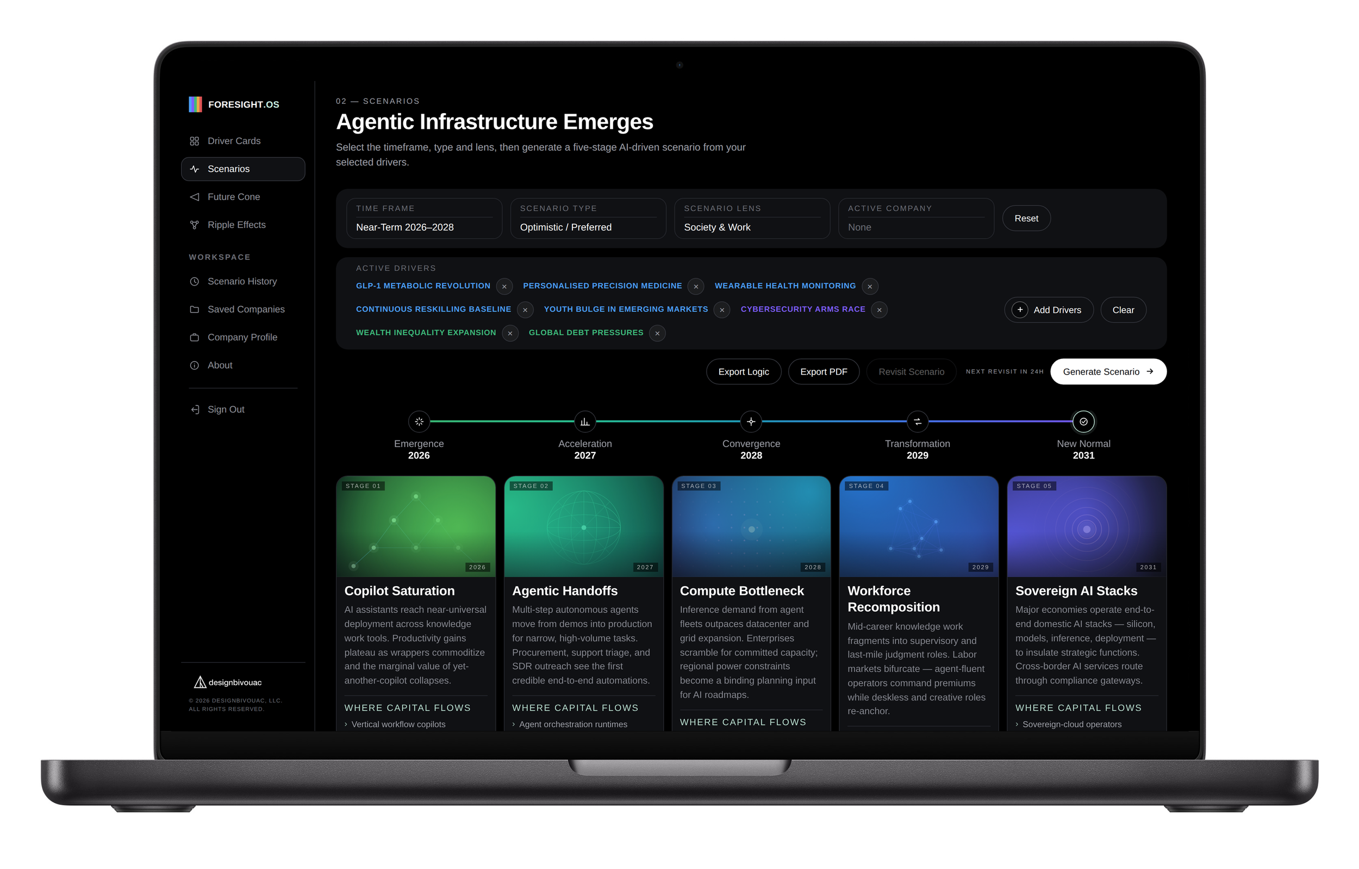Remove Cybersecurity Arms Race driver
The height and width of the screenshot is (869, 1359).
click(880, 310)
